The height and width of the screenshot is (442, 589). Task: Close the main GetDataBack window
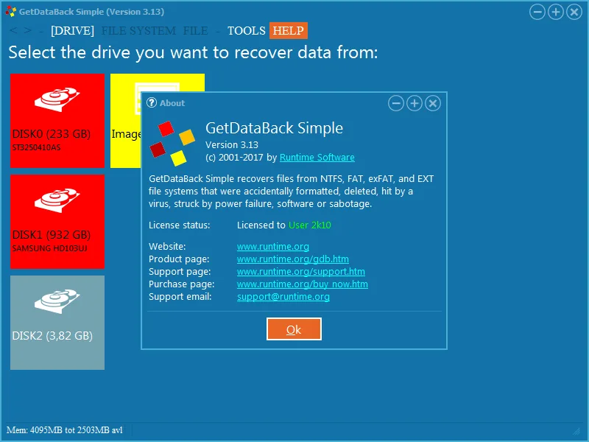[x=574, y=12]
